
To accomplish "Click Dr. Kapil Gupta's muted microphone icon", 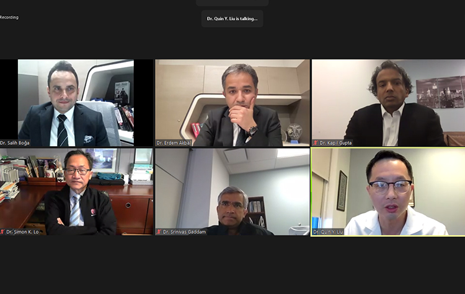I will pyautogui.click(x=316, y=143).
